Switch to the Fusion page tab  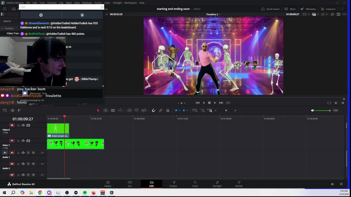(173, 184)
